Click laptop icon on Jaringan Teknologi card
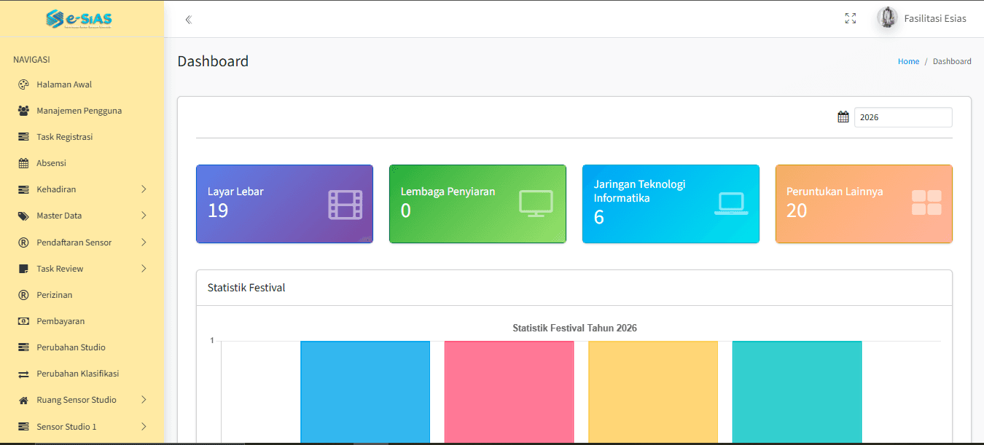Screen dimensions: 984x445 click(x=731, y=204)
